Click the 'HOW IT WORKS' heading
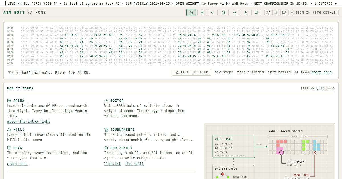 [20, 88]
